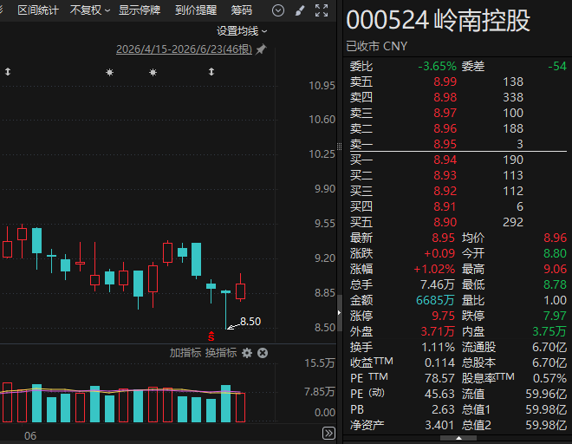This screenshot has width=572, height=444.
Task: Toggle 显示停牌 suspension display
Action: pyautogui.click(x=140, y=10)
